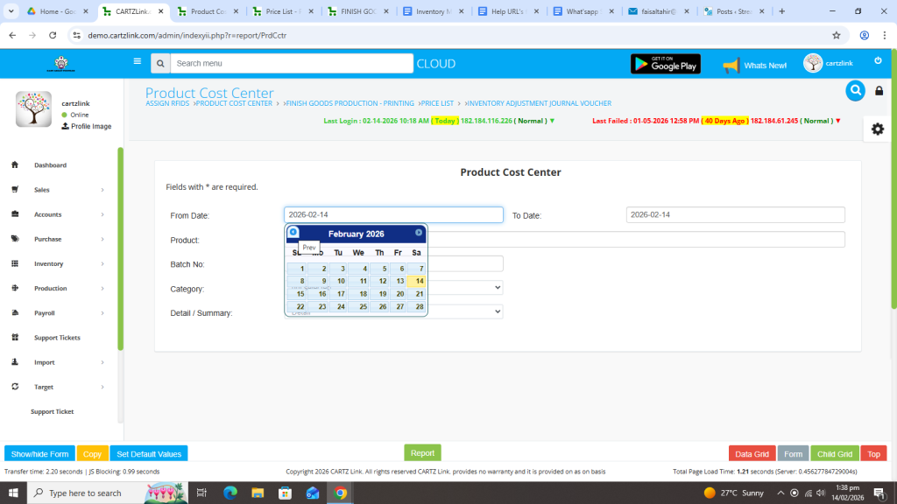
Task: Click the Whats New megaphone icon
Action: click(731, 66)
